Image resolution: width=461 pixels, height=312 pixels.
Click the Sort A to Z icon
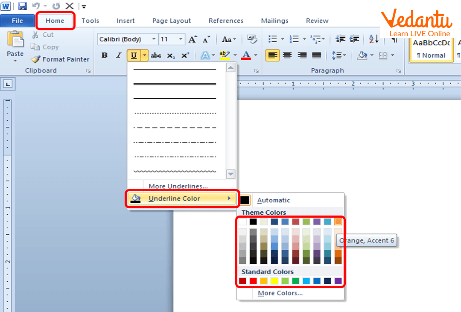tap(374, 39)
